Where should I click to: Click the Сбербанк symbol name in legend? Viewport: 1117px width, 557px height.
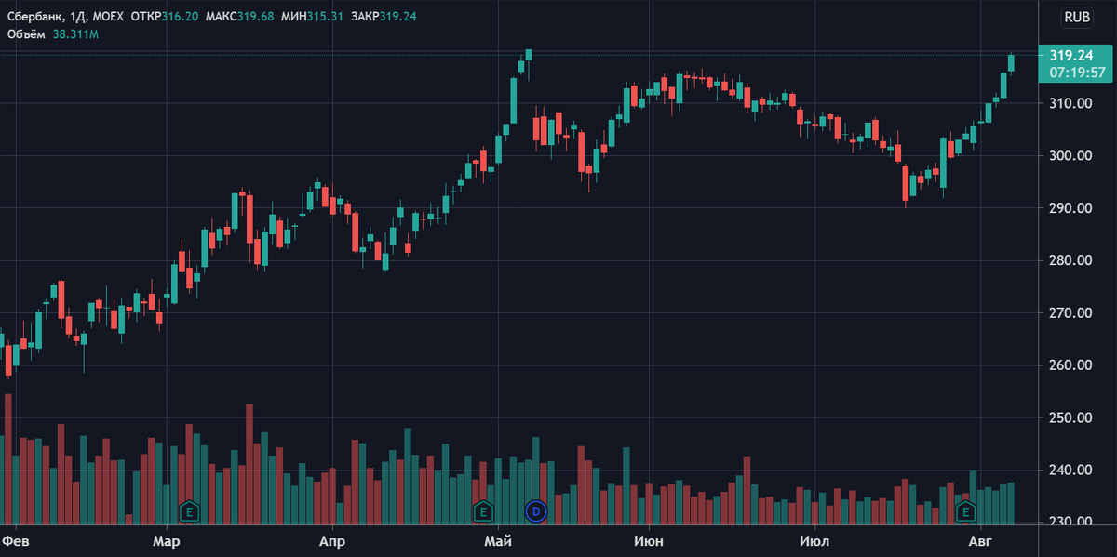pyautogui.click(x=34, y=17)
